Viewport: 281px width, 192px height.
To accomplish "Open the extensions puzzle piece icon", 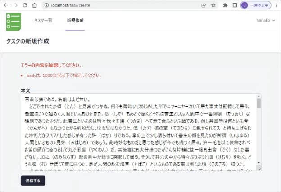I will 225,5.
